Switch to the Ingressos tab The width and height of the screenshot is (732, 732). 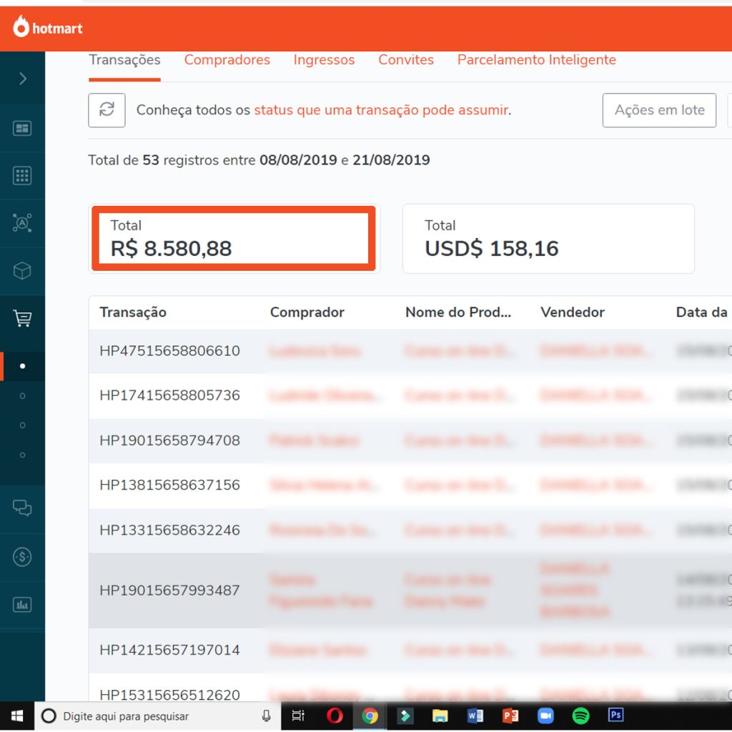click(x=324, y=60)
